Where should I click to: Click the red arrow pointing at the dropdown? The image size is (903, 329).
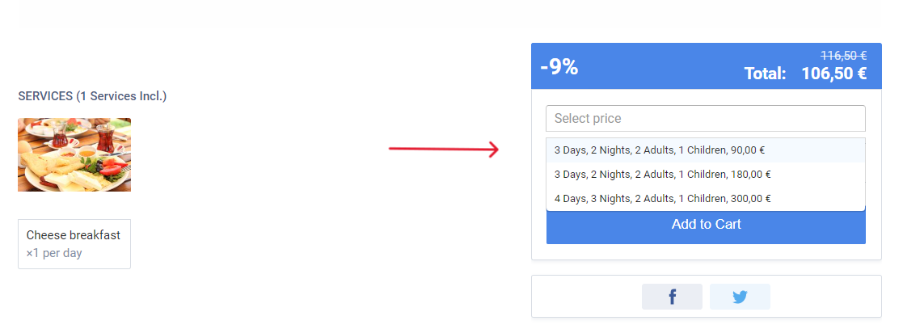click(444, 150)
